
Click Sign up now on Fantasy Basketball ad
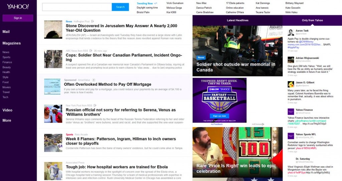[219, 116]
